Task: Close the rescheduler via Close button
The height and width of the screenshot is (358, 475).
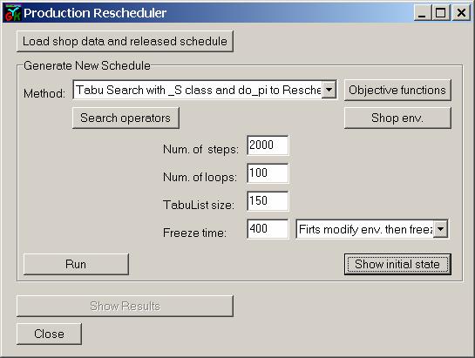Action: (49, 334)
